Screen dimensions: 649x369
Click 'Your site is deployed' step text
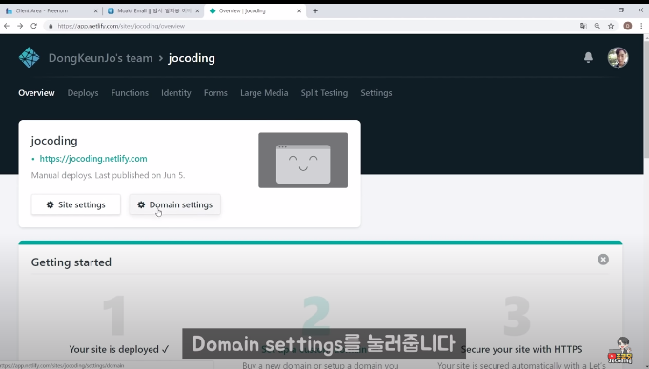[x=119, y=349]
